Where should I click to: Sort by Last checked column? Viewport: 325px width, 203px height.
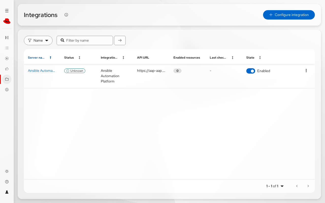click(x=222, y=58)
